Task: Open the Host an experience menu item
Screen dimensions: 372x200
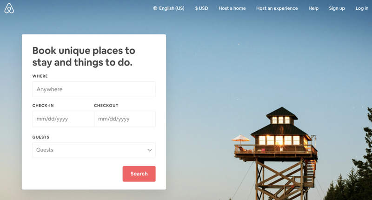Action: pos(277,8)
